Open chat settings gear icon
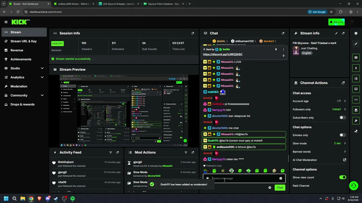Image resolution: width=362 pixels, height=203 pixels. pos(270,187)
